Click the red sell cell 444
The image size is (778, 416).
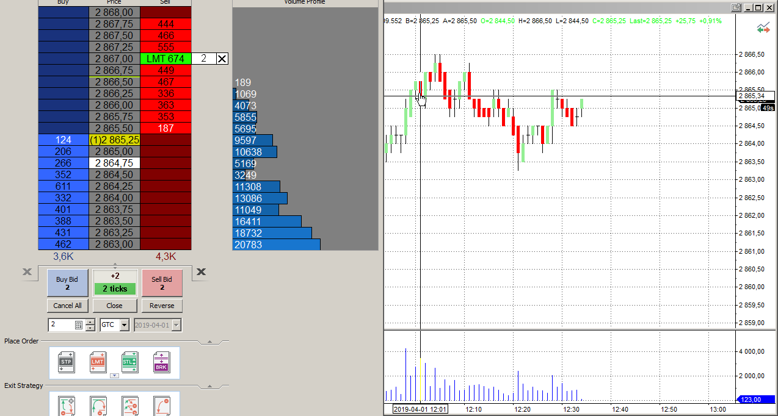tap(165, 24)
